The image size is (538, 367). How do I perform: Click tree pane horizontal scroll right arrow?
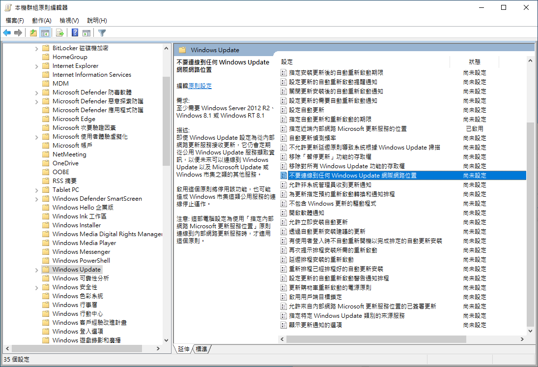(158, 348)
